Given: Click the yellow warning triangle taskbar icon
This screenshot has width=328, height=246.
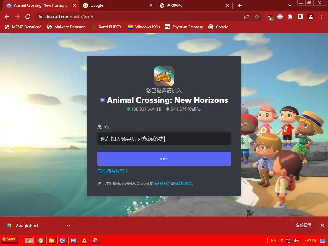Looking at the screenshot, I should click(x=84, y=241).
